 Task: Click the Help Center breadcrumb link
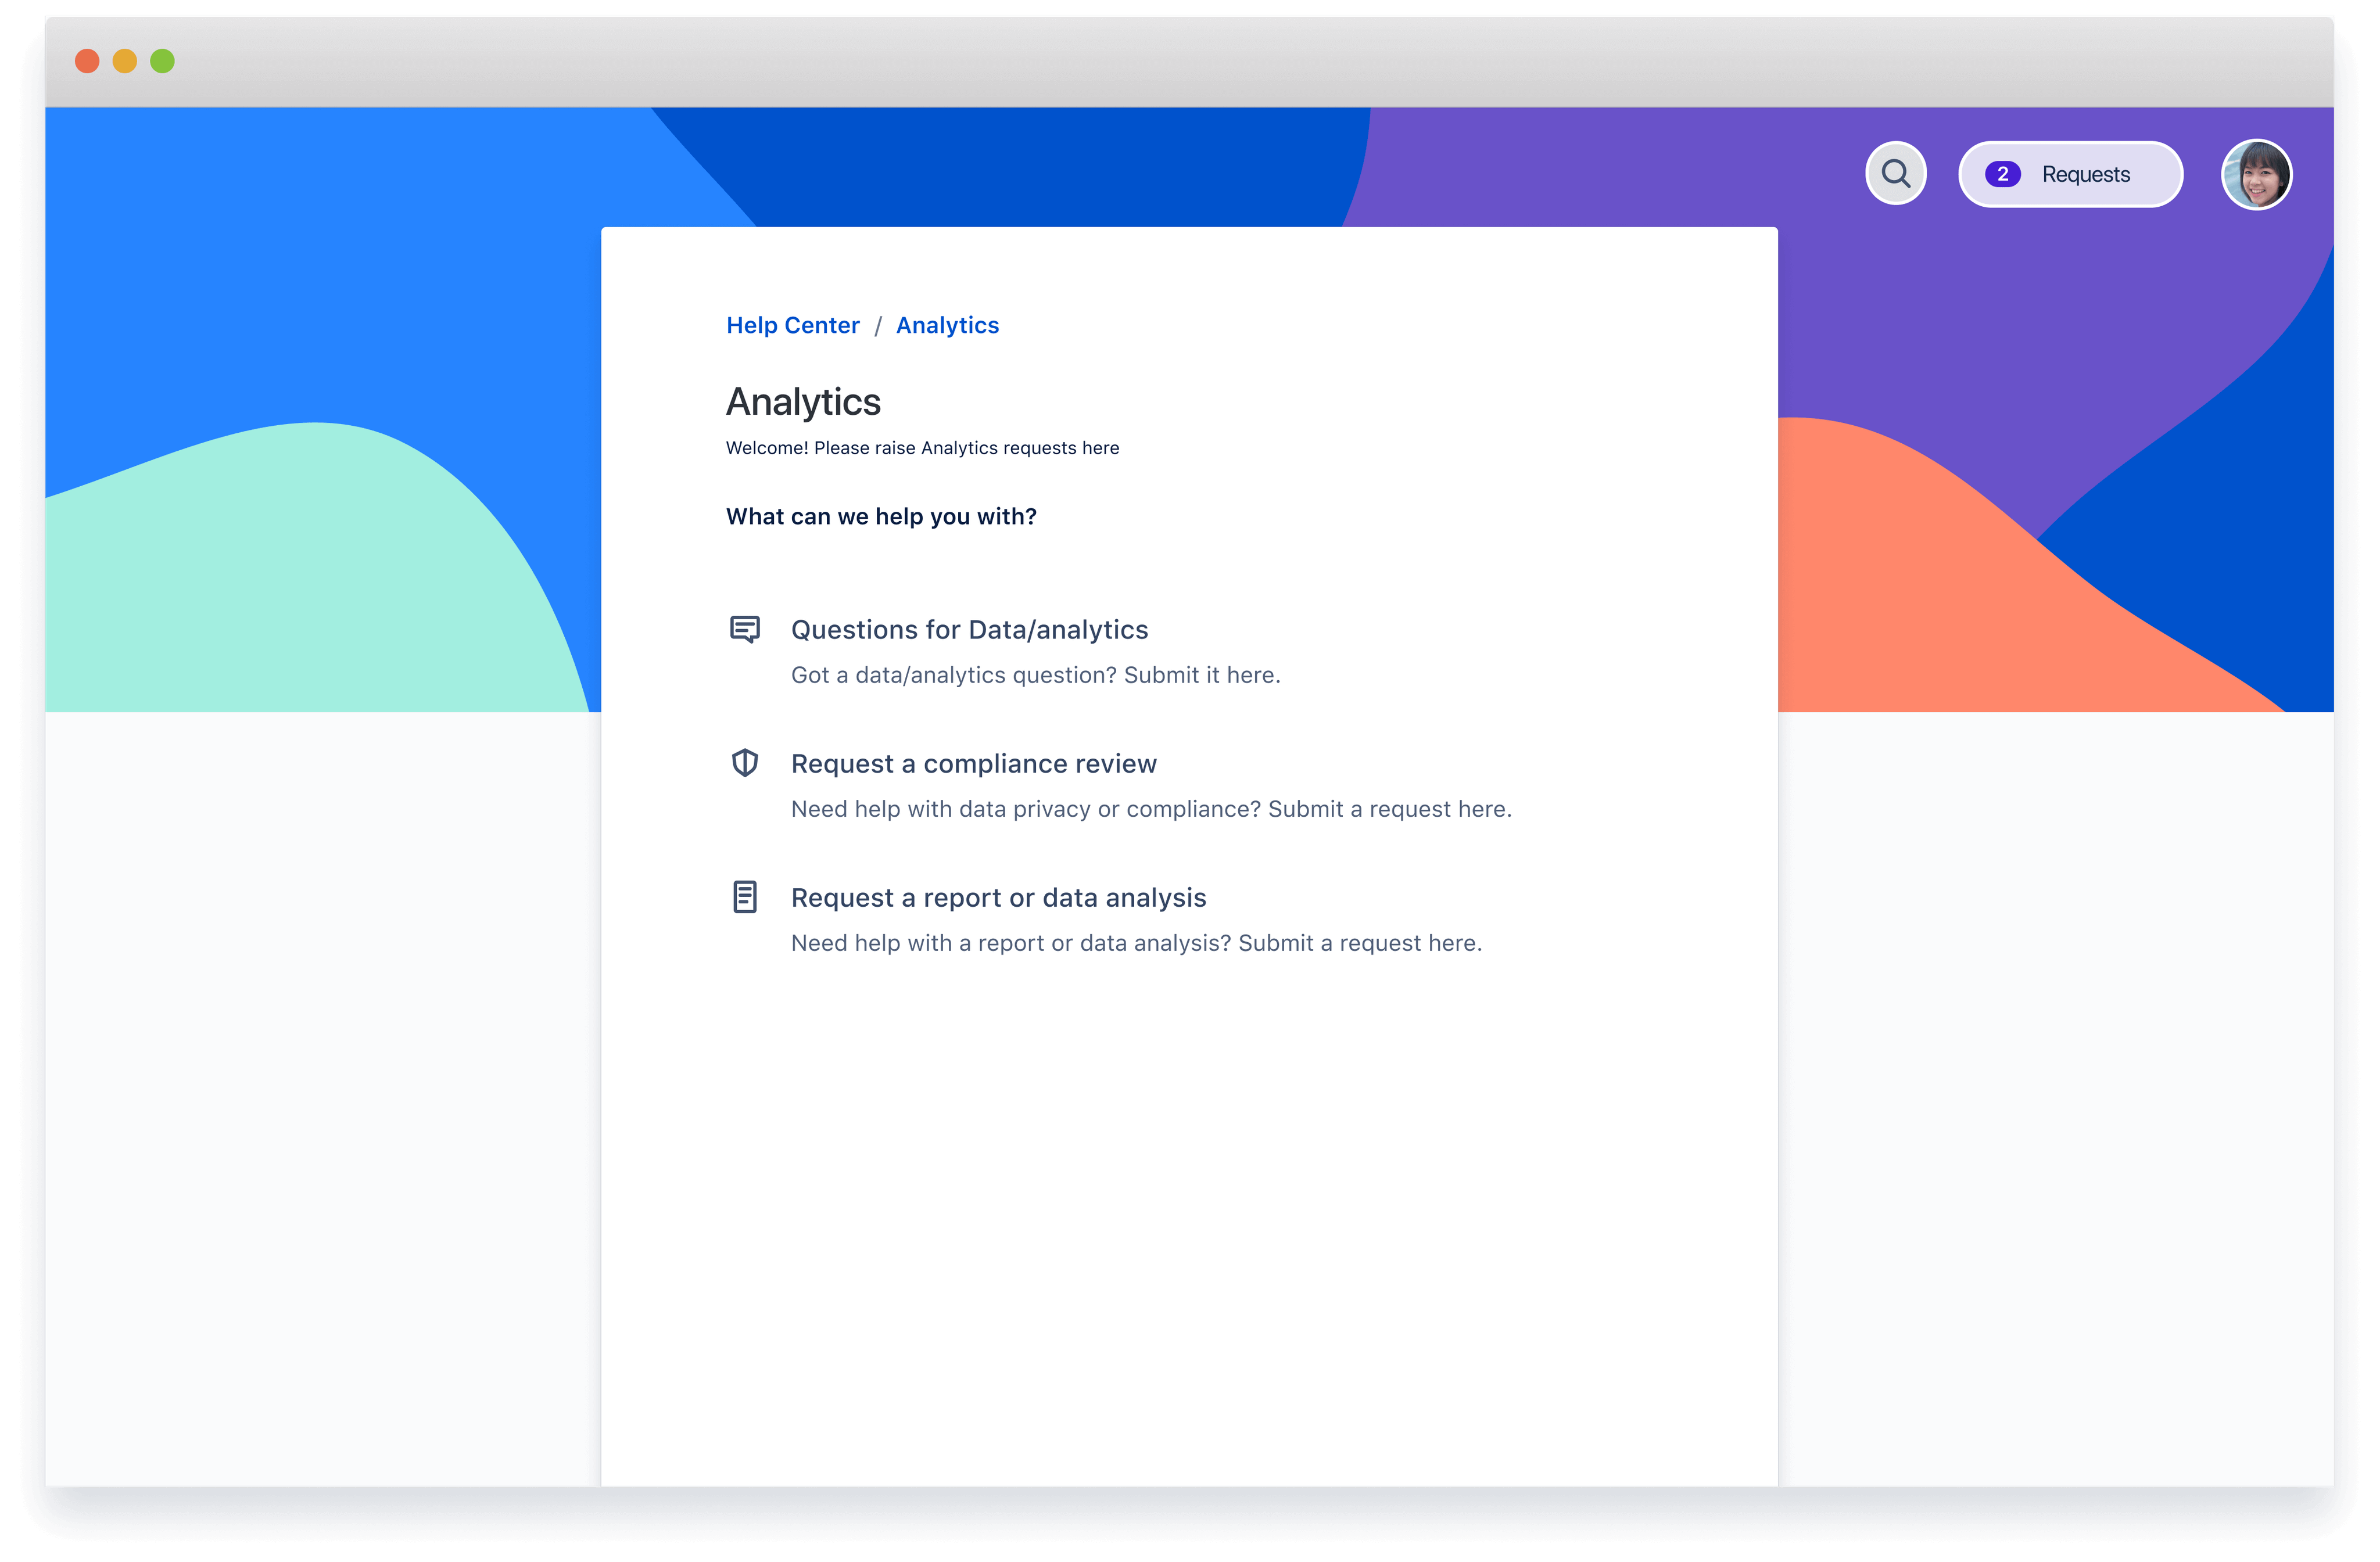pos(791,324)
